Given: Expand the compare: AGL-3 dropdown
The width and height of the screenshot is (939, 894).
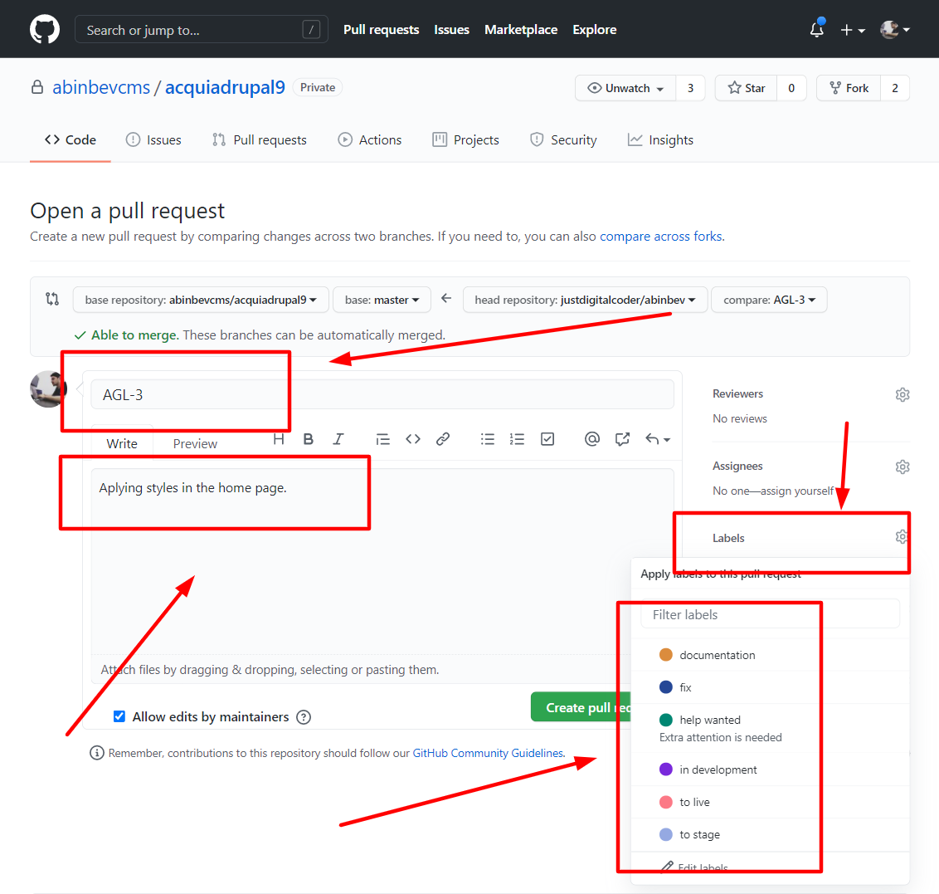Looking at the screenshot, I should (769, 300).
